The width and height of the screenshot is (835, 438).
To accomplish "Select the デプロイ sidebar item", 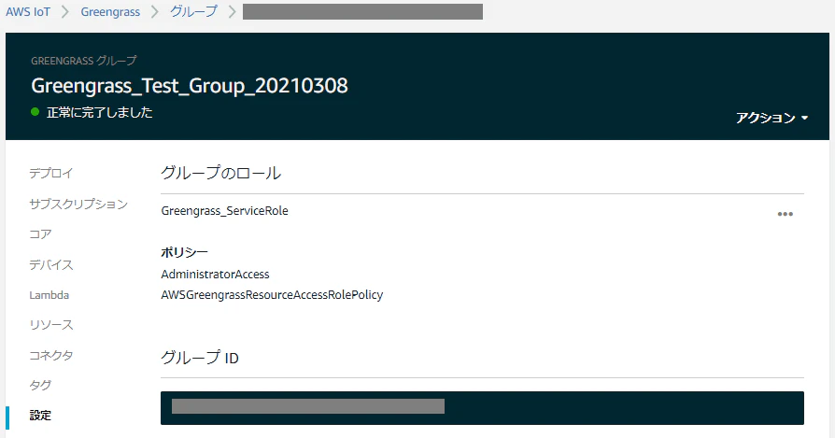I will [x=51, y=173].
